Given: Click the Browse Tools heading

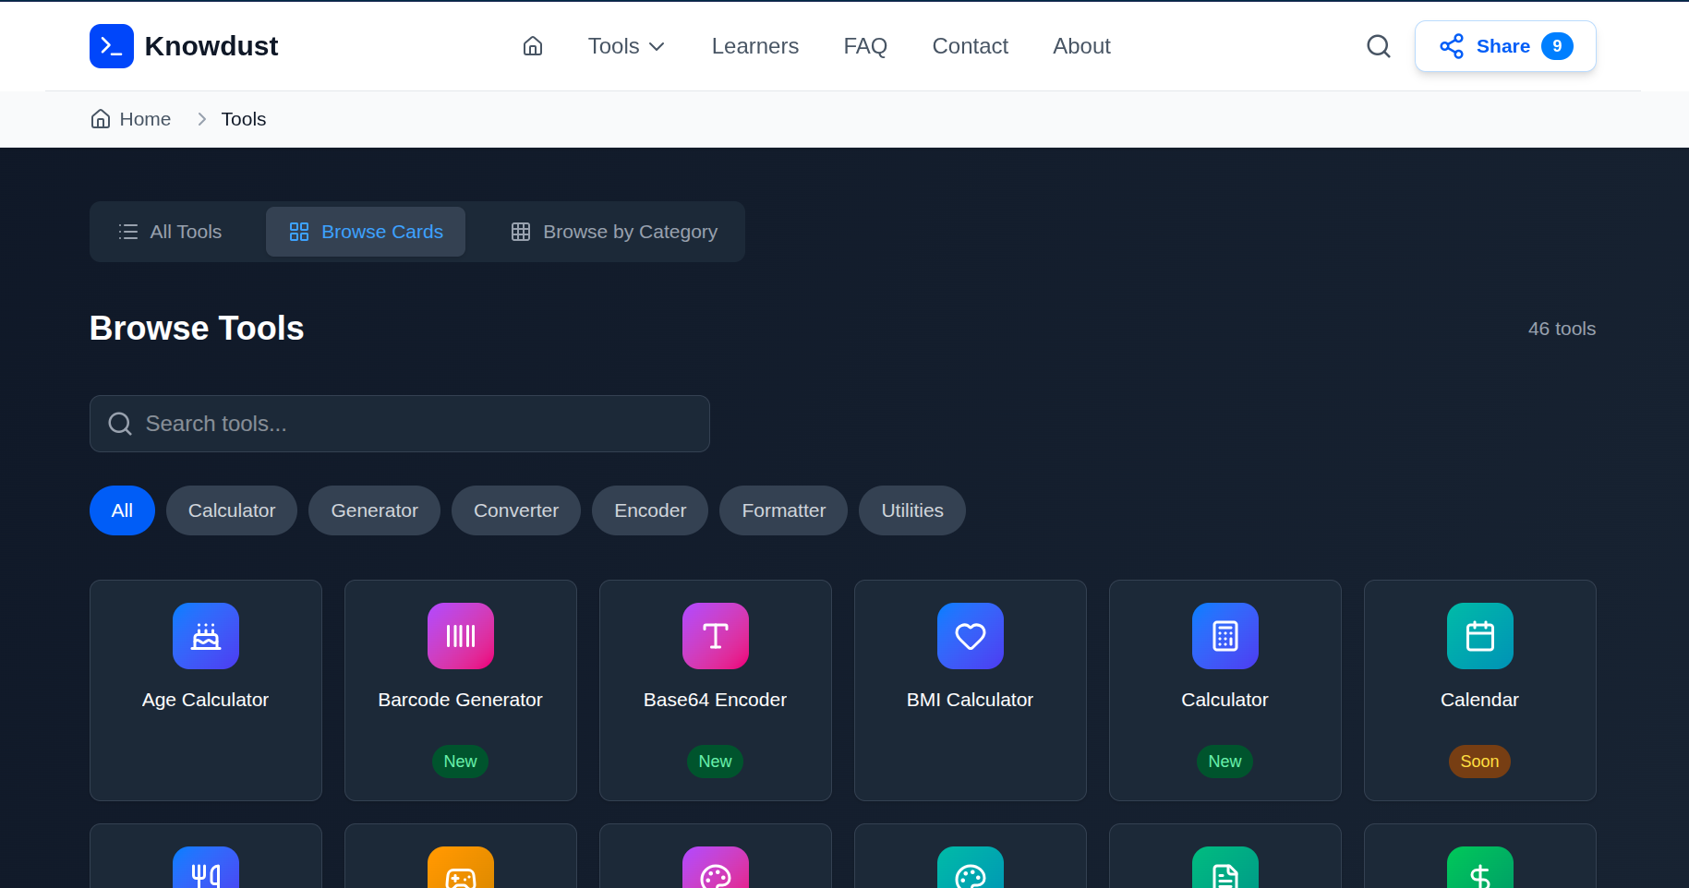Looking at the screenshot, I should point(197,329).
